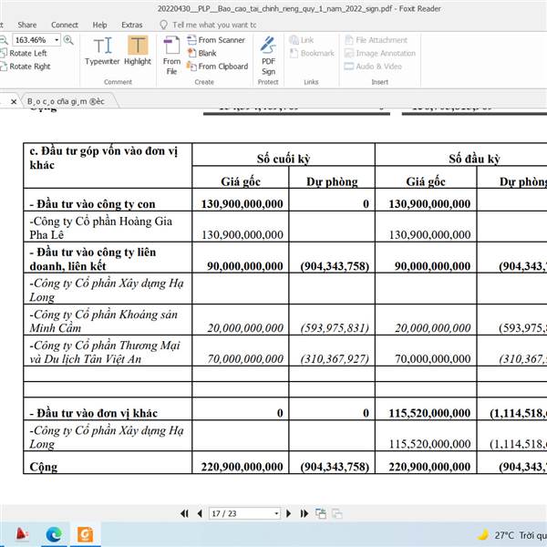Screen dimensions: 547x547
Task: Open the zoom percentage dropdown
Action: (57, 40)
